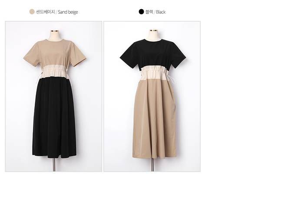This screenshot has width=304, height=210.
Task: Click the black skirt of the left dress
Action: [54, 117]
